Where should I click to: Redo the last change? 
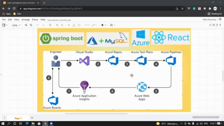(43, 25)
